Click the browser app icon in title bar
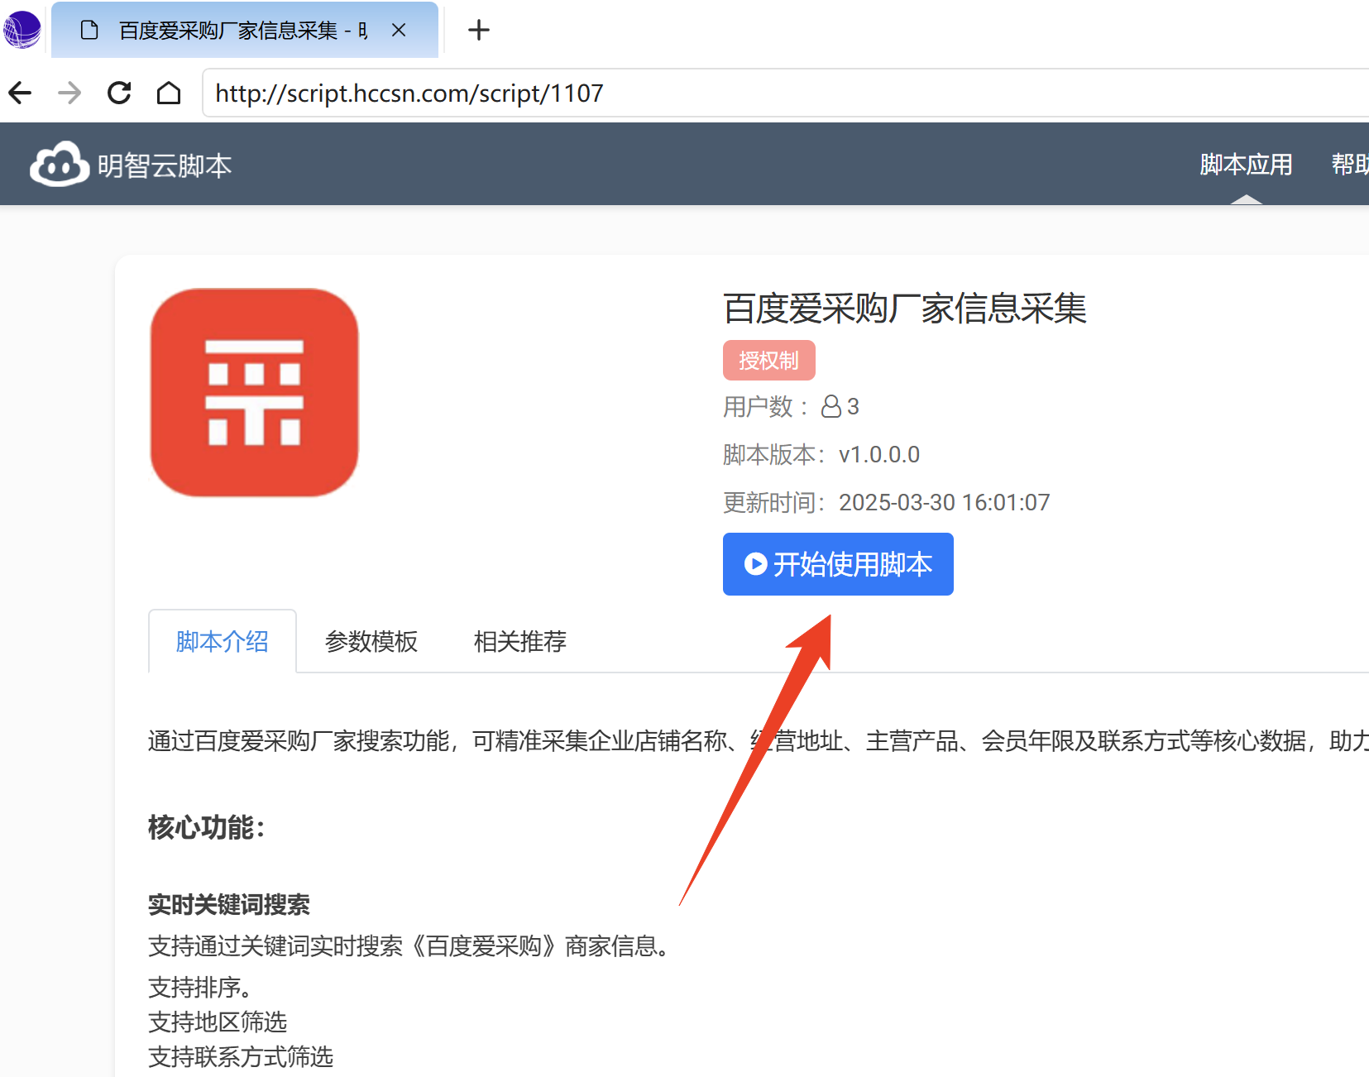 click(x=22, y=30)
